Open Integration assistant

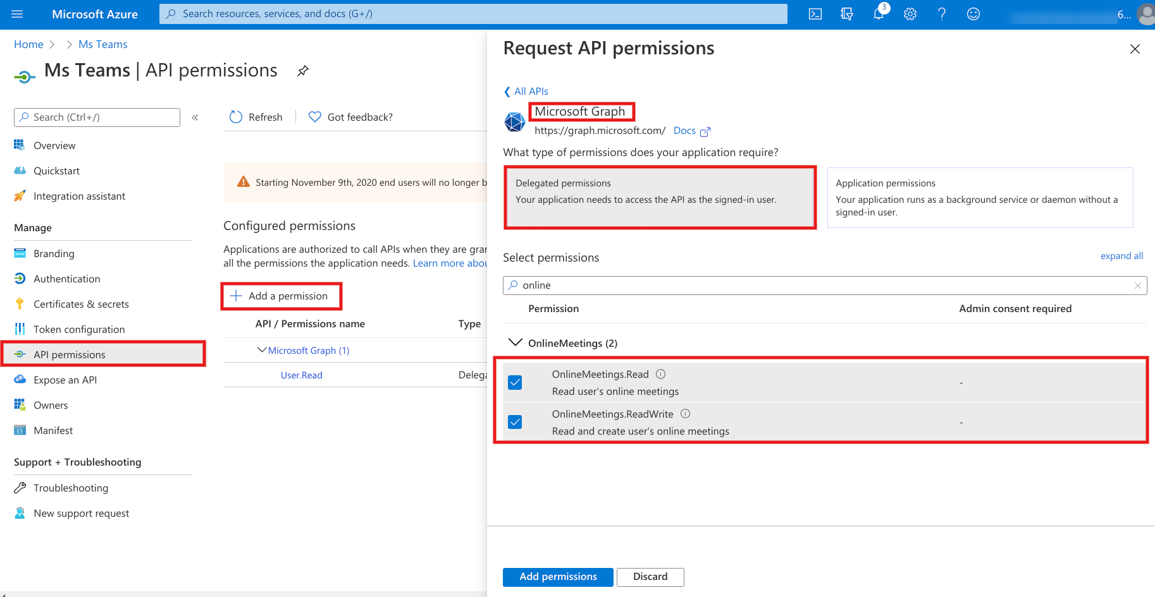pyautogui.click(x=79, y=196)
